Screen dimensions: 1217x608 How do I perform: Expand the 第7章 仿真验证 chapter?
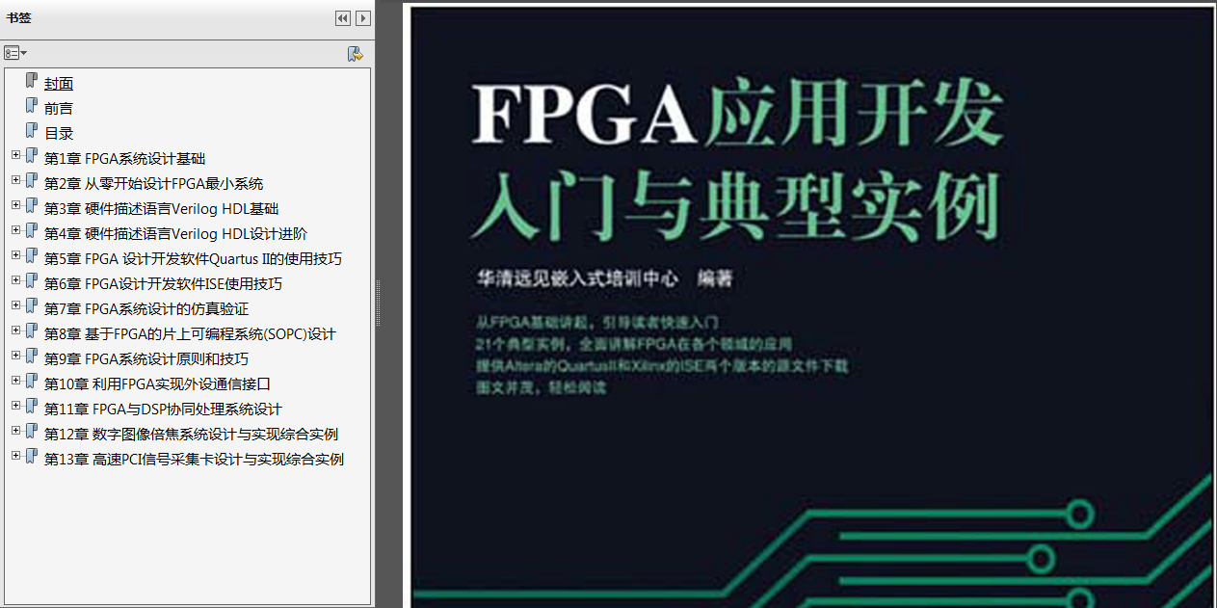pos(15,304)
